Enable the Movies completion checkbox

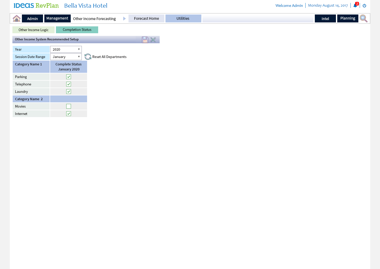pyautogui.click(x=69, y=106)
